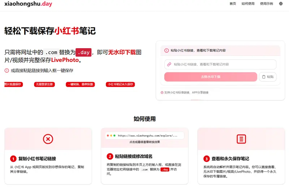Click the .day badge in step 2 description
289x187 pixels.
pos(165,169)
